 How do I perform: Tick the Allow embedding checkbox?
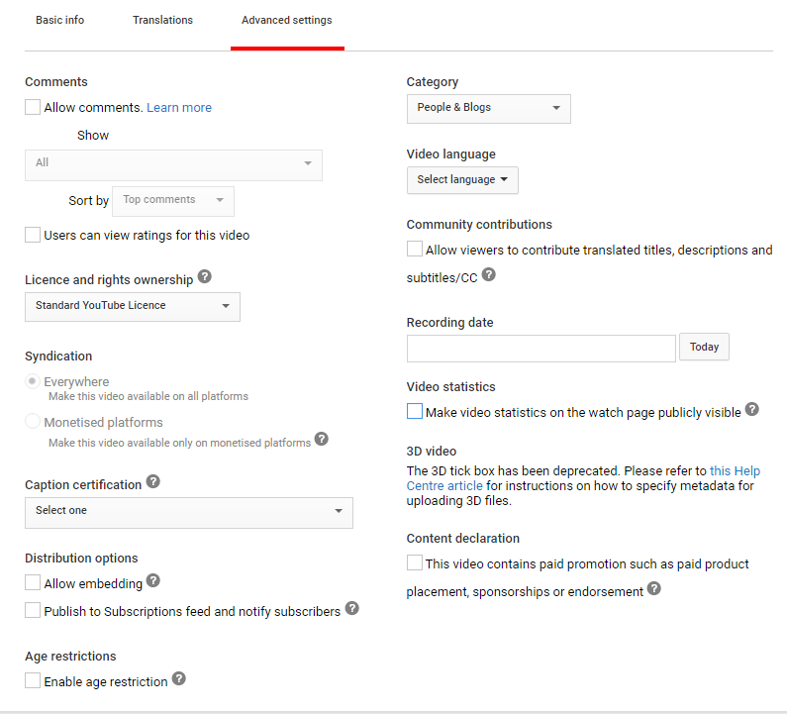point(33,582)
